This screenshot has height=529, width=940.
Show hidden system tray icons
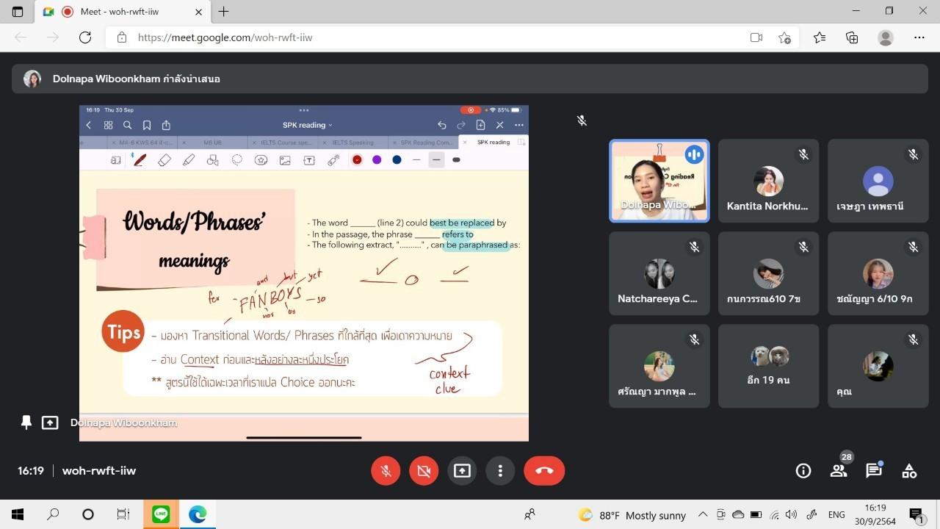[x=703, y=514]
